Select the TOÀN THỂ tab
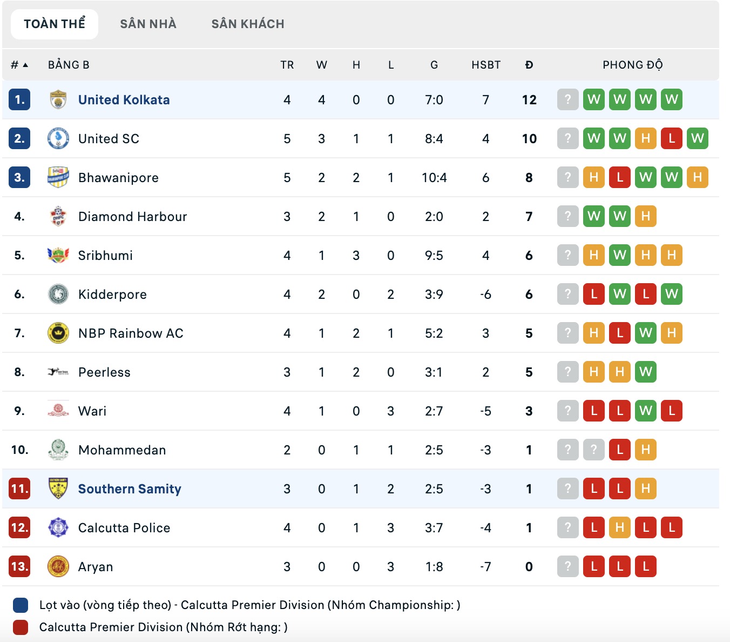Viewport: 730px width, 642px height. (54, 24)
